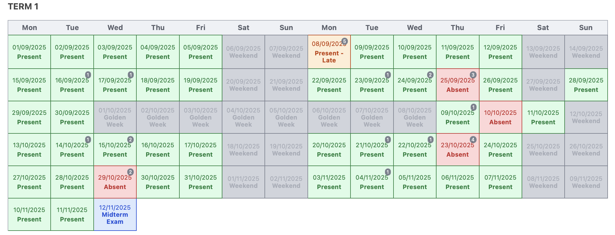Open the 07/11/2025 Present cell
Screen dimensions: 615x235
point(500,182)
